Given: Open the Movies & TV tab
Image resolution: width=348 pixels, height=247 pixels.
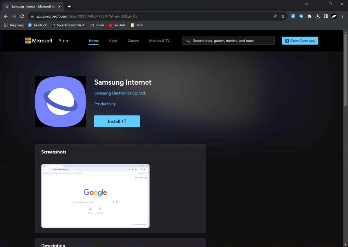Looking at the screenshot, I should coord(159,41).
